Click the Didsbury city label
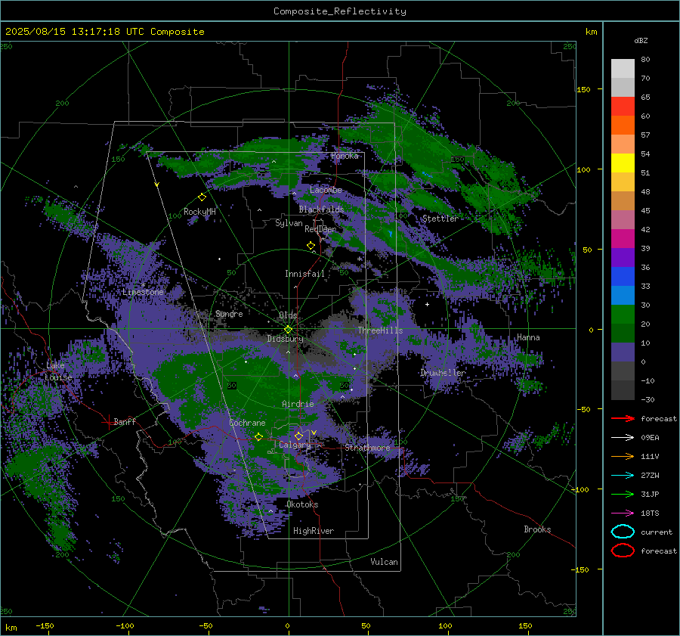The image size is (680, 636). pyautogui.click(x=285, y=339)
